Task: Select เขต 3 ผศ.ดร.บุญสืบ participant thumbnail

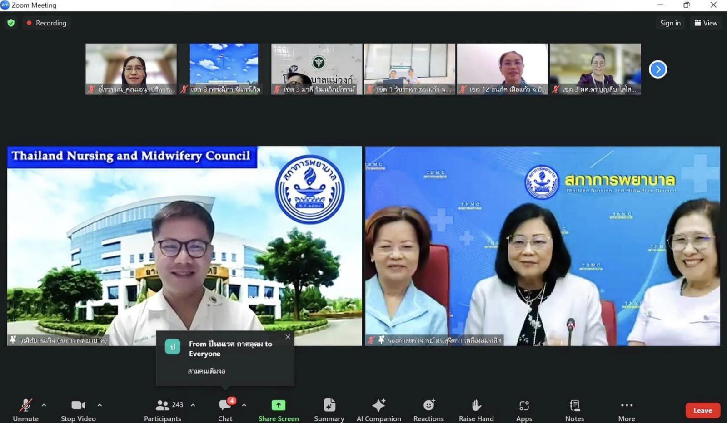Action: [x=595, y=69]
